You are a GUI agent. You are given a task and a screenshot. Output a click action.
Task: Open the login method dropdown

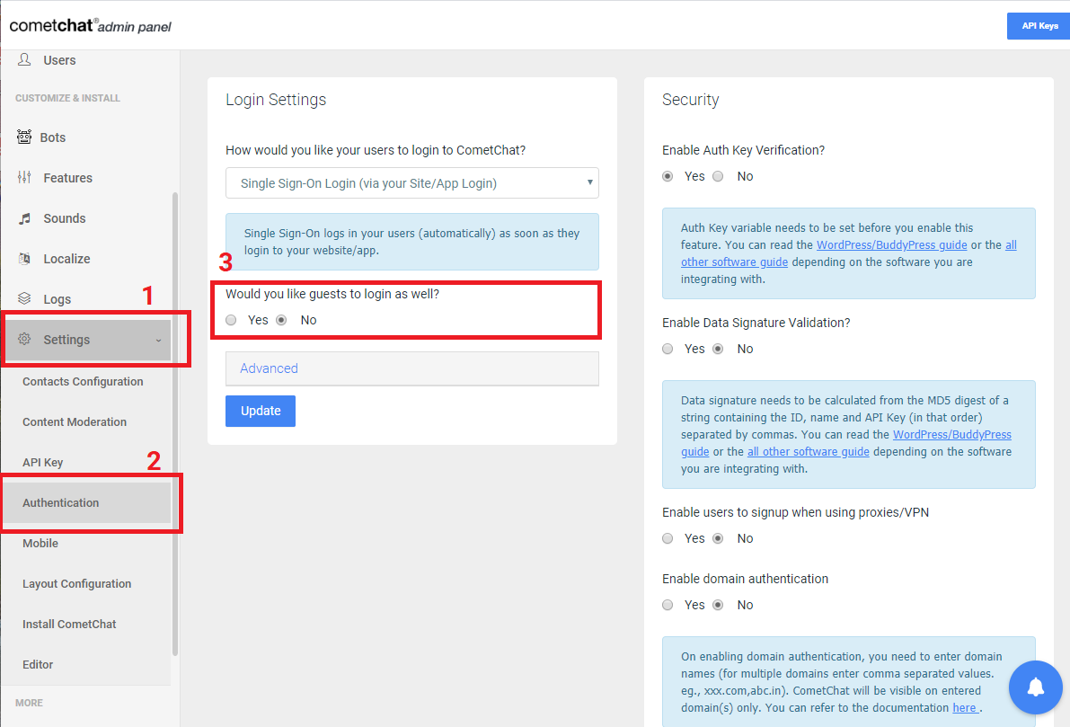[412, 183]
